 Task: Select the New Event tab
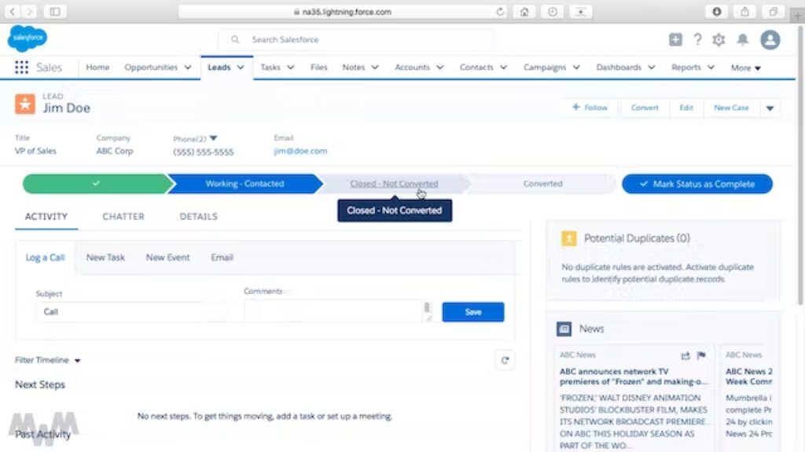168,257
